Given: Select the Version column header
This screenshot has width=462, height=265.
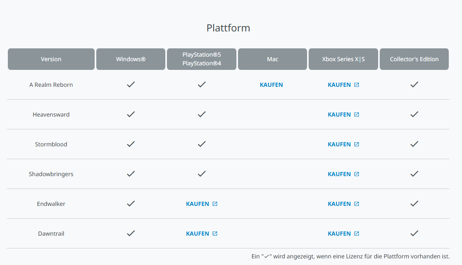Looking at the screenshot, I should pyautogui.click(x=51, y=59).
